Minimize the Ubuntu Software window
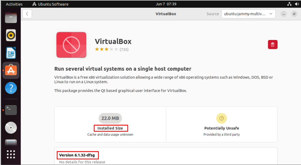The width and height of the screenshot is (301, 165). pyautogui.click(x=284, y=14)
